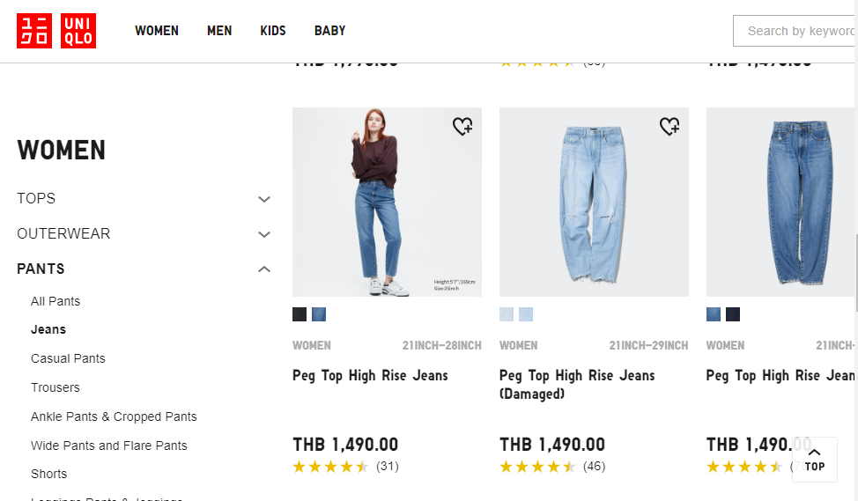Select the blue swatch on first jeans

(319, 314)
